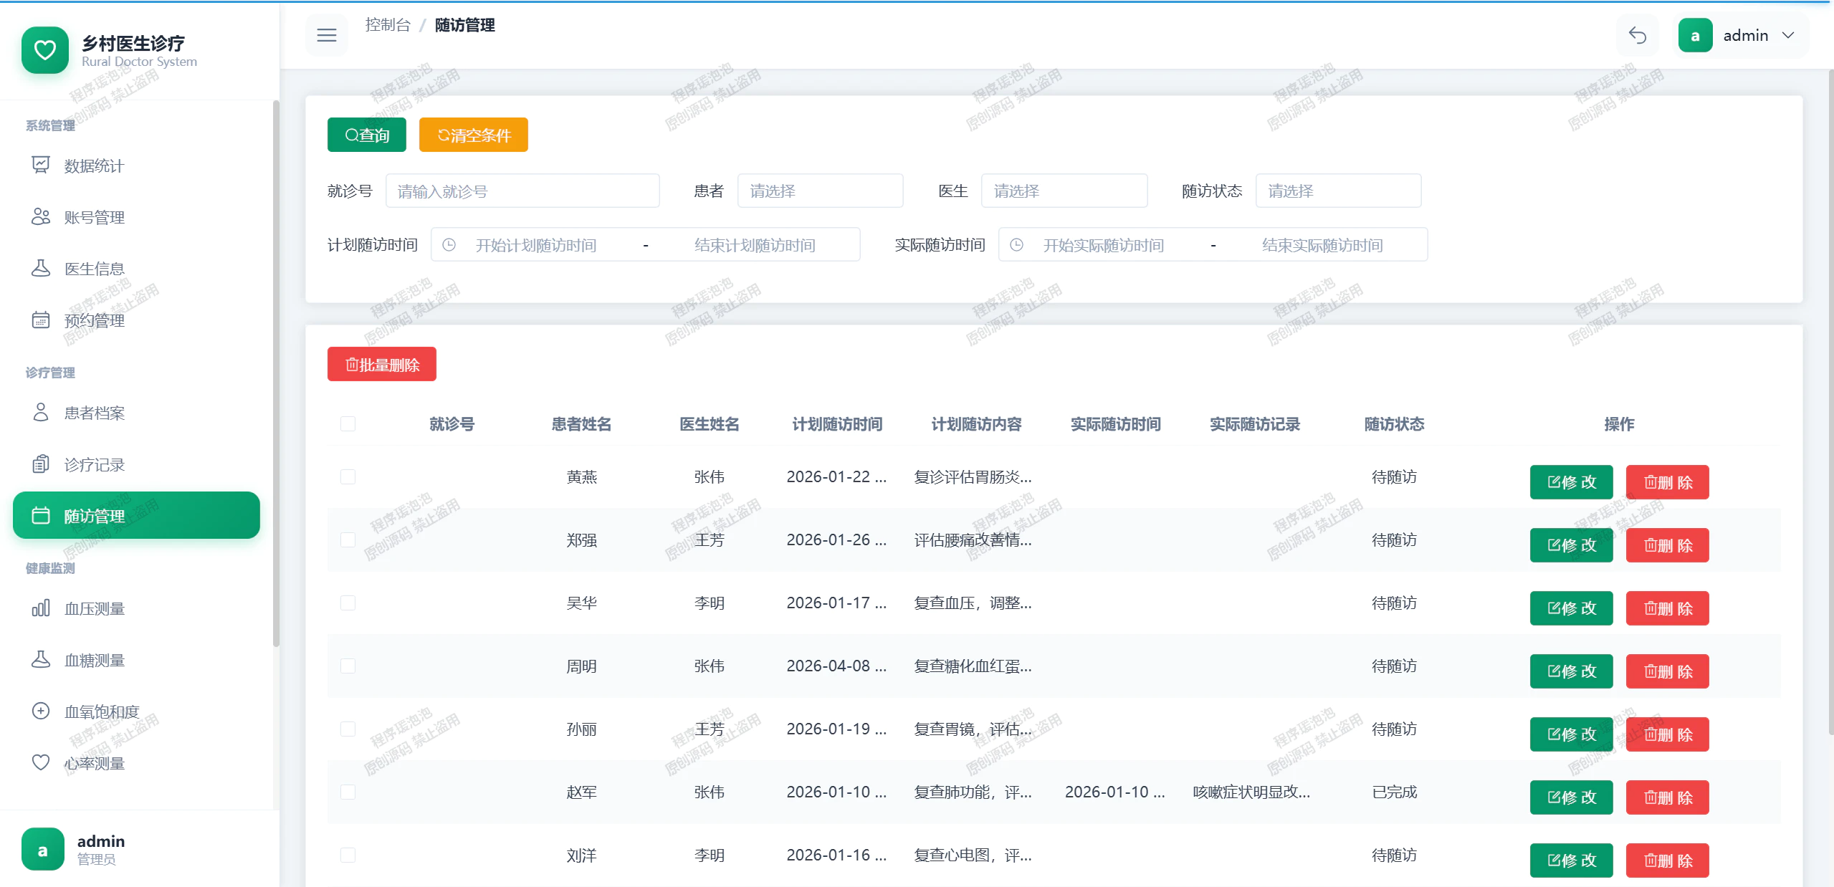Open 血氧饱和度 page from sidebar
1834x887 pixels.
click(136, 711)
